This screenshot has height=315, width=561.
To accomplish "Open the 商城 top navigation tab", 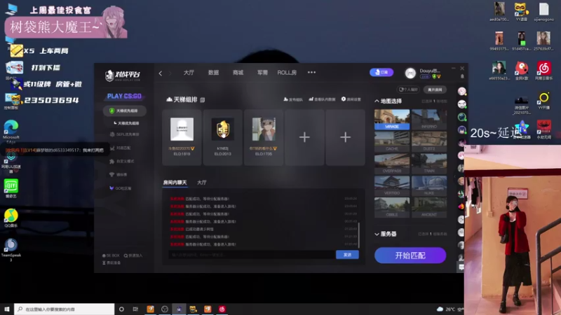I will click(238, 73).
